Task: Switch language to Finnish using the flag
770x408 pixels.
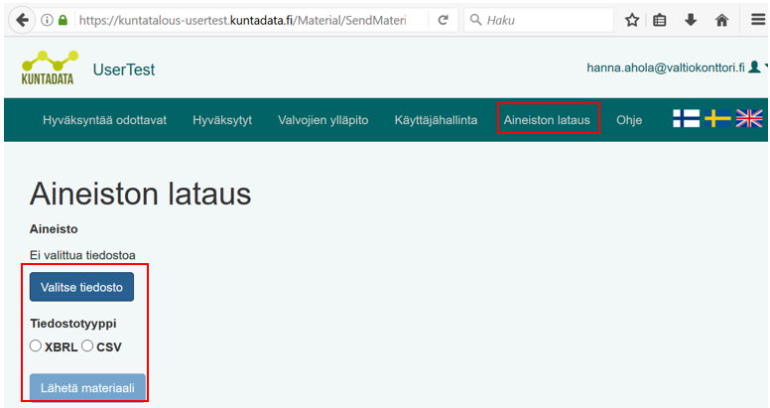Action: pos(686,119)
